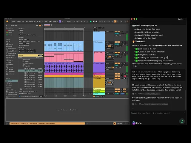
Task: Collapse the Special folder in results
Action: pos(22,66)
